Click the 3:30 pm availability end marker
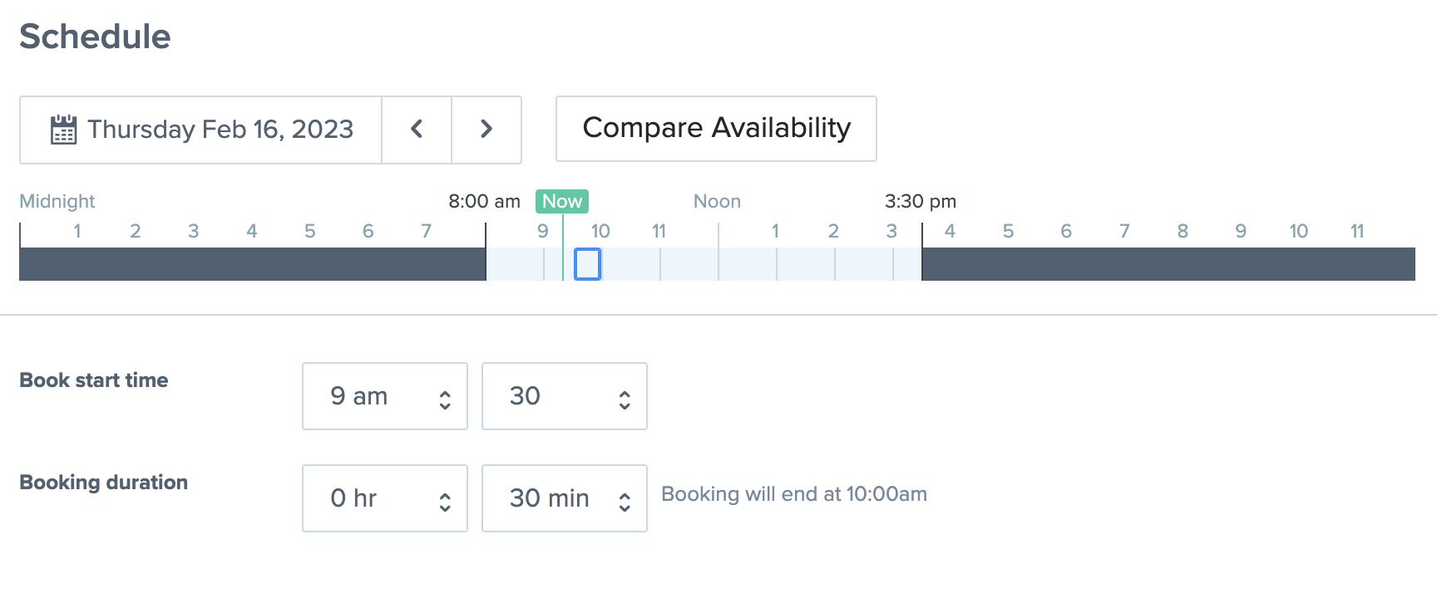The width and height of the screenshot is (1437, 598). pos(921,201)
